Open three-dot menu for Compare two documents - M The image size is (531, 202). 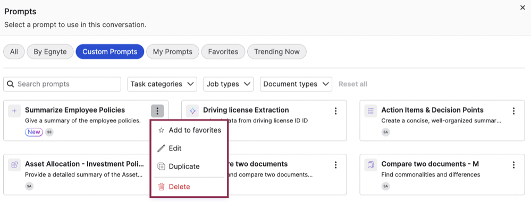[x=514, y=165]
